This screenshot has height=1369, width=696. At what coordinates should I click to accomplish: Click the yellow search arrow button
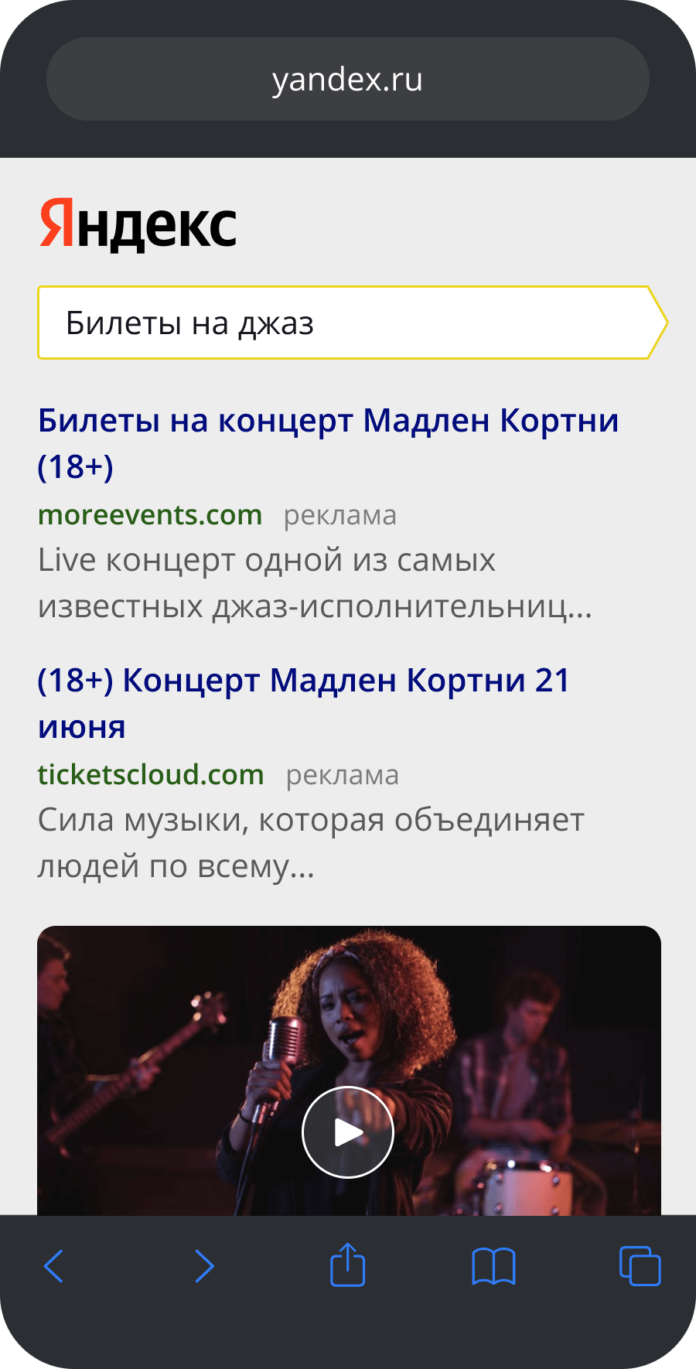click(x=657, y=323)
